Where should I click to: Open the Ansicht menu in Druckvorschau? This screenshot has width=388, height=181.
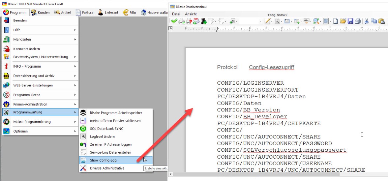point(191,14)
